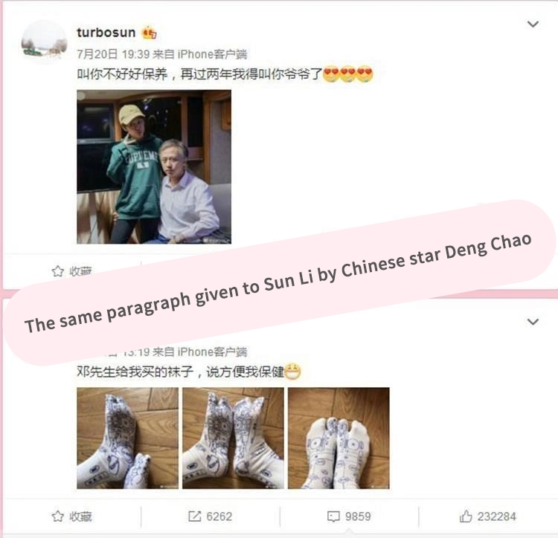
Task: Repost using the share icon showing 6262
Action: 195,516
